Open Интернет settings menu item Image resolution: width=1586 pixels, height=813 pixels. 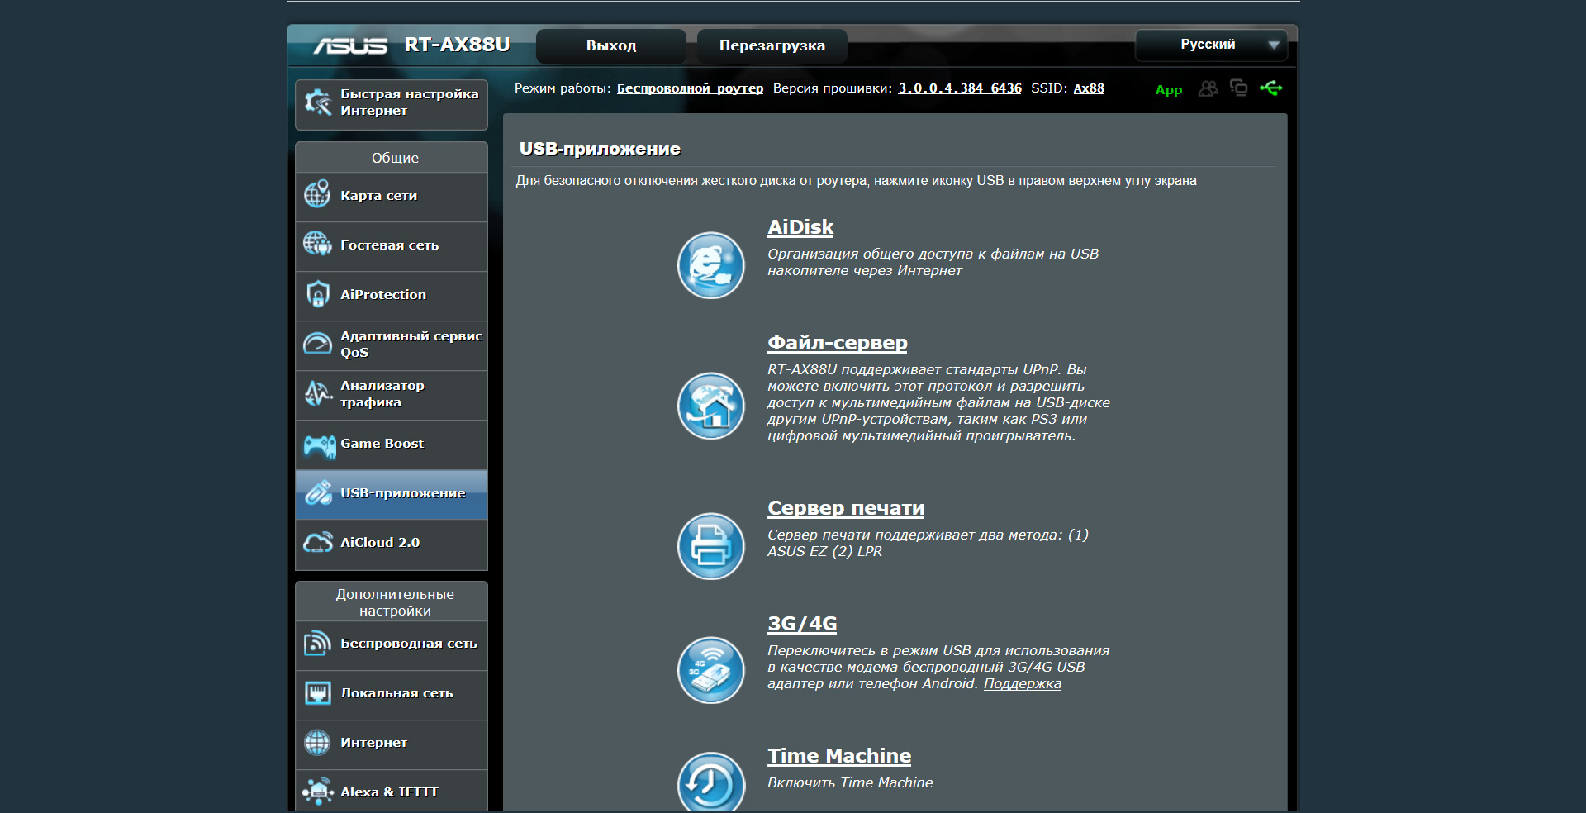point(392,744)
